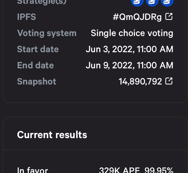Click the 329K APE vote total
The image size is (188, 173).
click(120, 170)
